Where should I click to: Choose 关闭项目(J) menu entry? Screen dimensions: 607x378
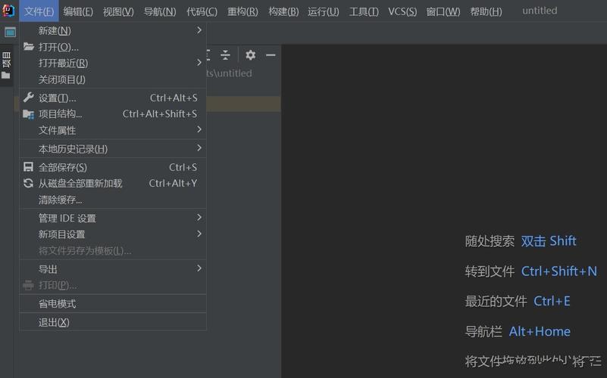pos(113,79)
